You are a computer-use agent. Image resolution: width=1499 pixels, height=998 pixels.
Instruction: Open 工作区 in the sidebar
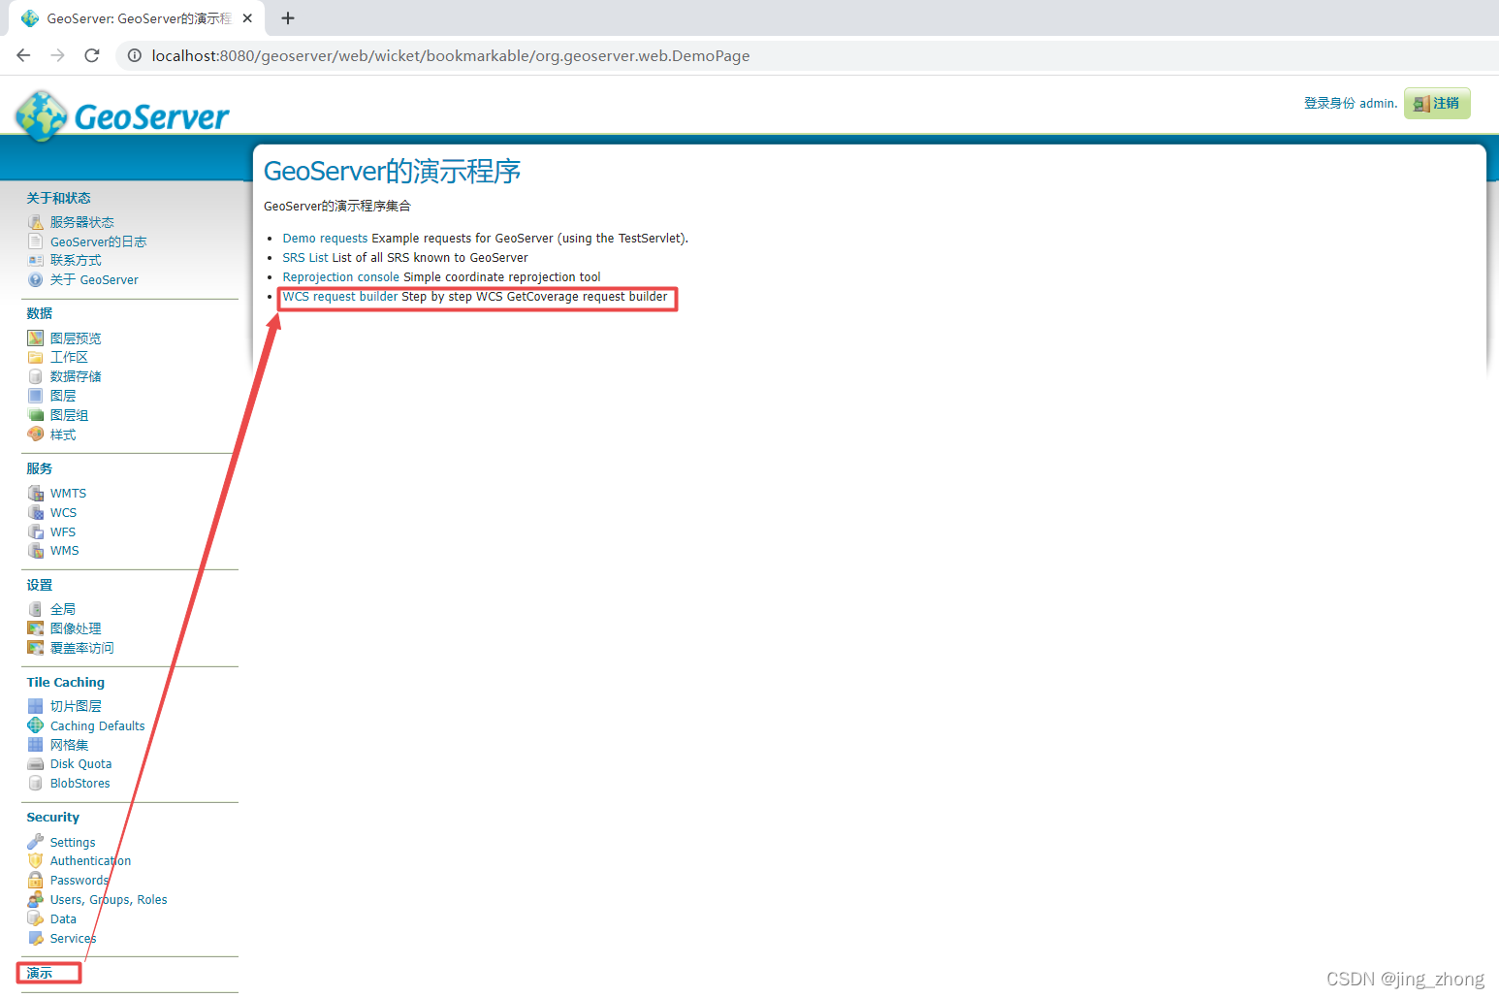[69, 357]
